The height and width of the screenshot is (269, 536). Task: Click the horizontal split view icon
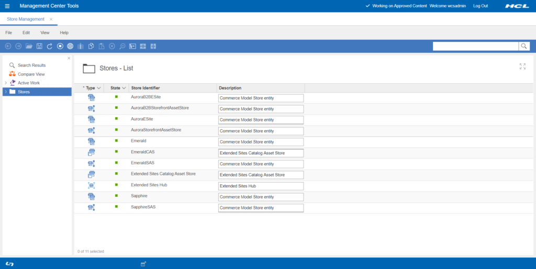[143, 46]
